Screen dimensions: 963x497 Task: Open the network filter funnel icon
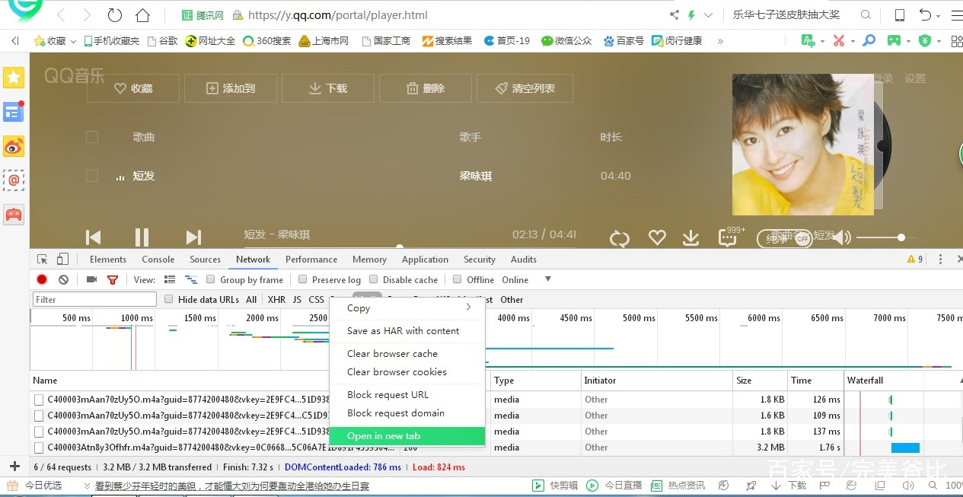112,279
